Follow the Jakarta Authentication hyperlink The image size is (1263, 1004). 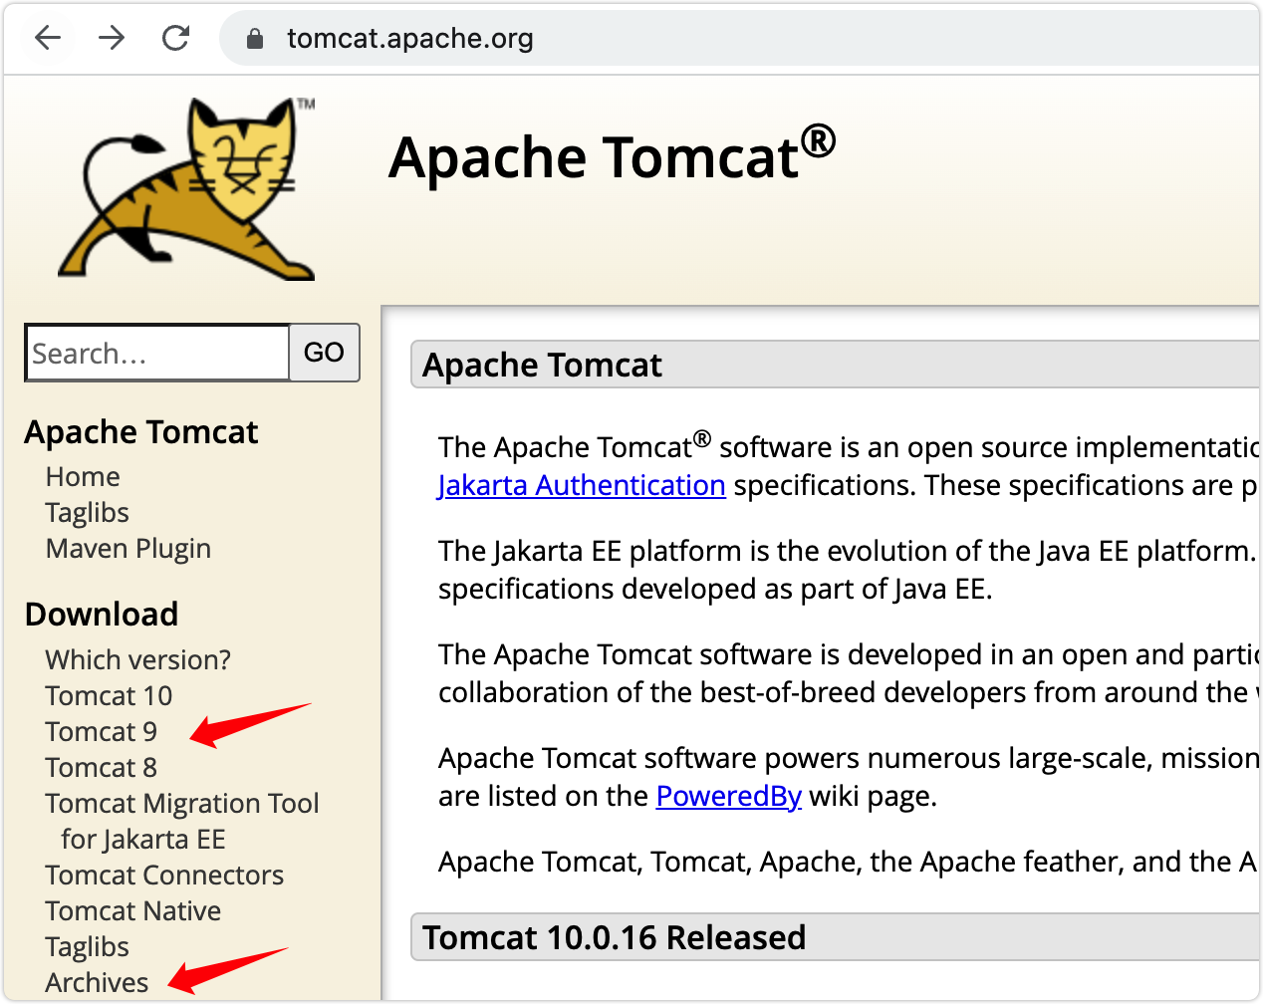pyautogui.click(x=582, y=486)
